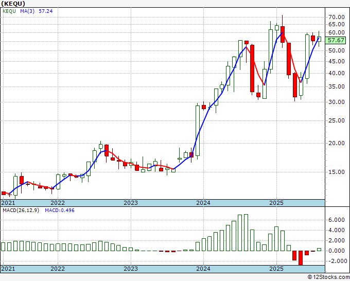
Task: Open the 12Stocks.com copyright link
Action: 328,277
